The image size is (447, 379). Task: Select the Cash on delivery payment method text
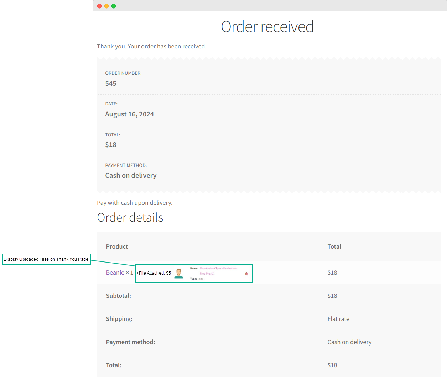pos(131,175)
